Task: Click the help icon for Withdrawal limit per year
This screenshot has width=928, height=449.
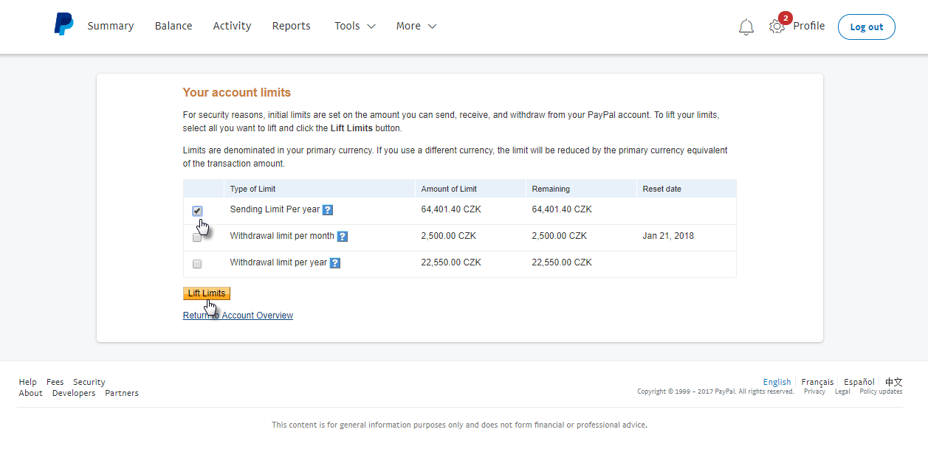Action: pos(334,262)
